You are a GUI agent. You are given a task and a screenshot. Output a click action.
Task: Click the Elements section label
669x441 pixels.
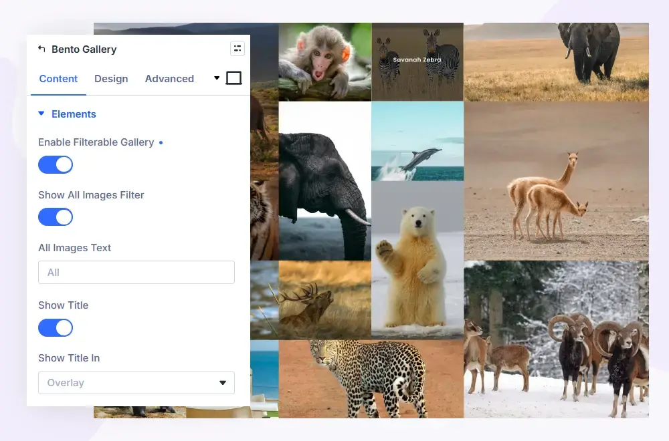point(74,114)
